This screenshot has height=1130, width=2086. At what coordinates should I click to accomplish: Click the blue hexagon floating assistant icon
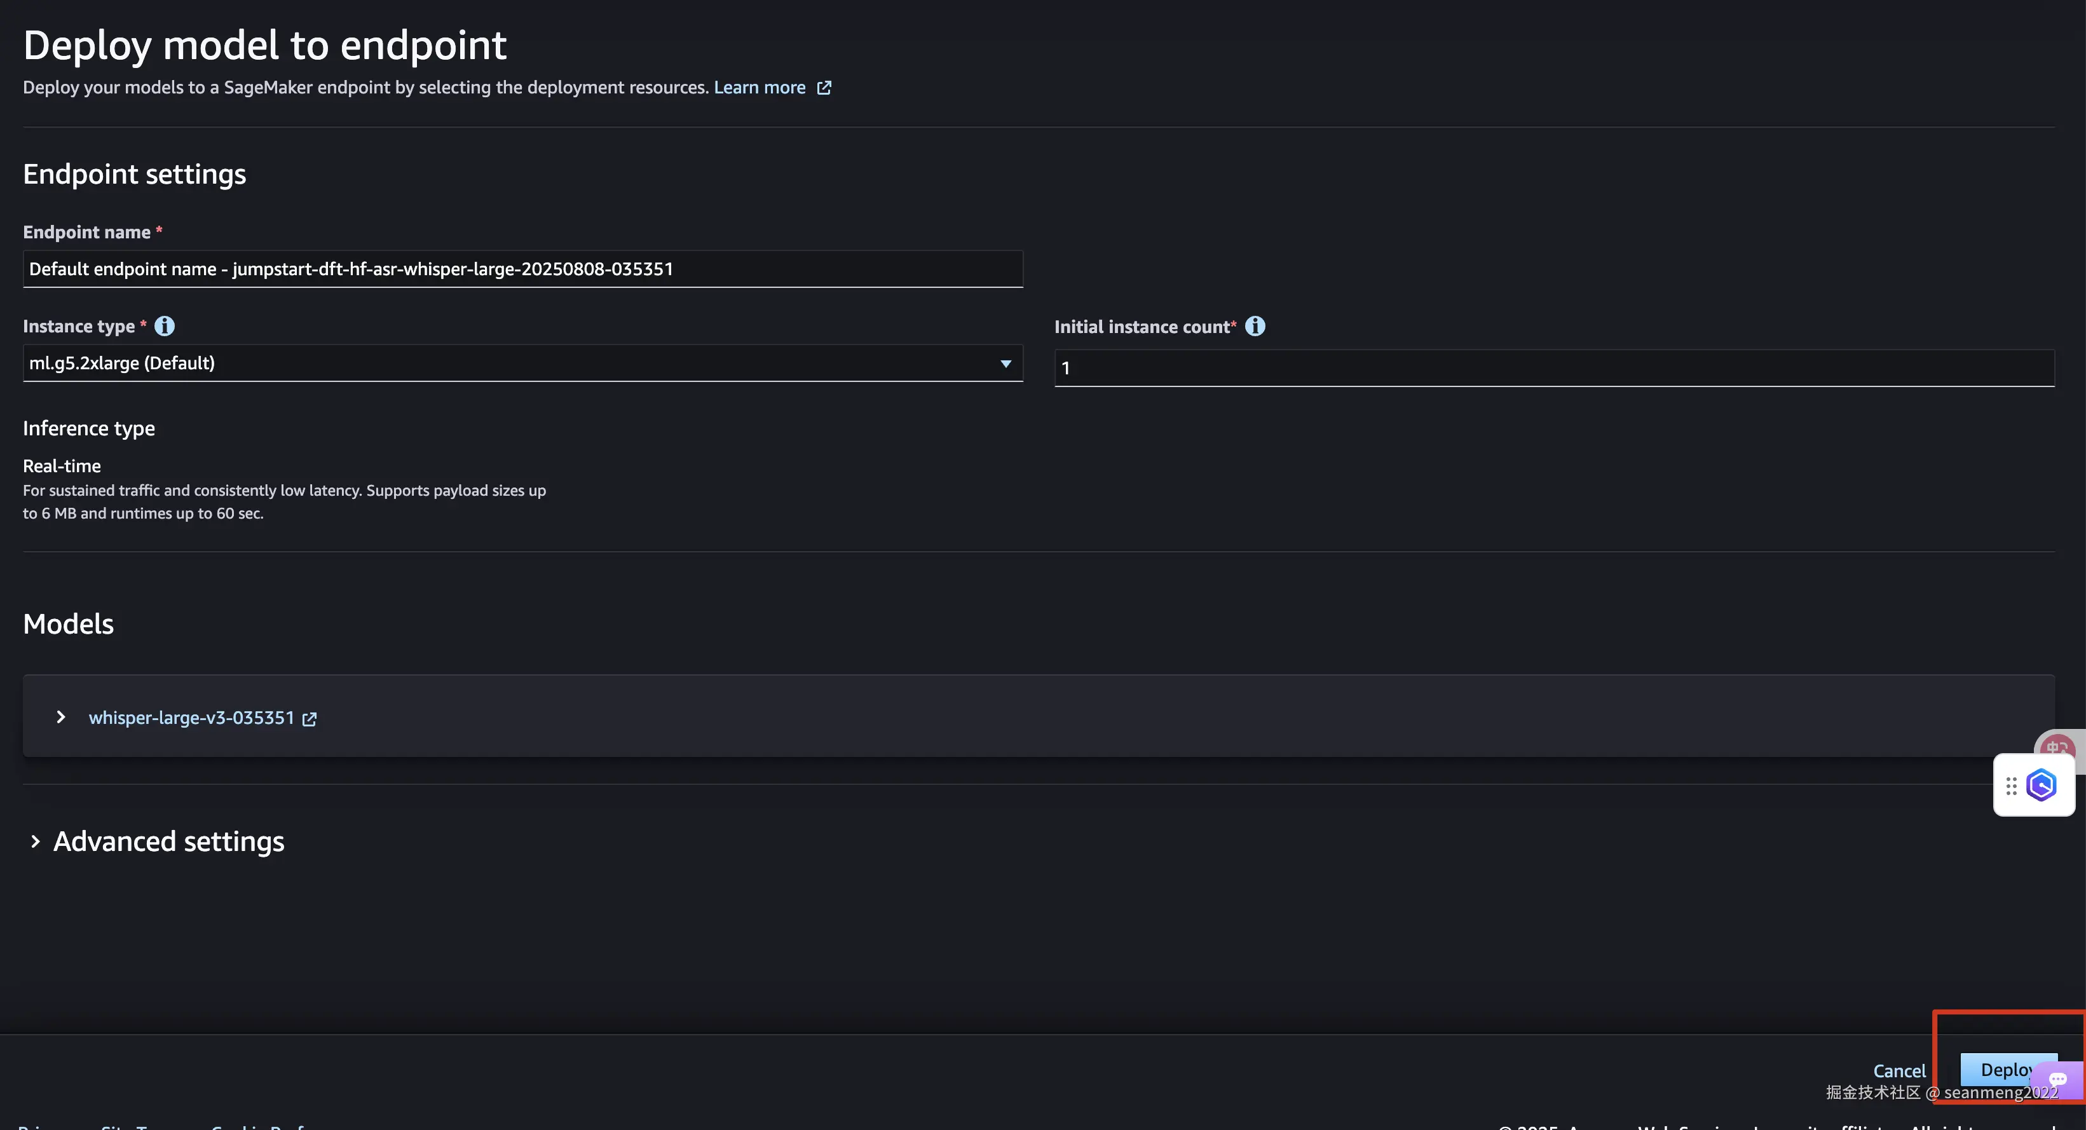pos(2042,785)
